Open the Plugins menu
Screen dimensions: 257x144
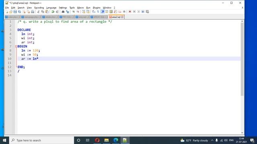click(x=97, y=8)
